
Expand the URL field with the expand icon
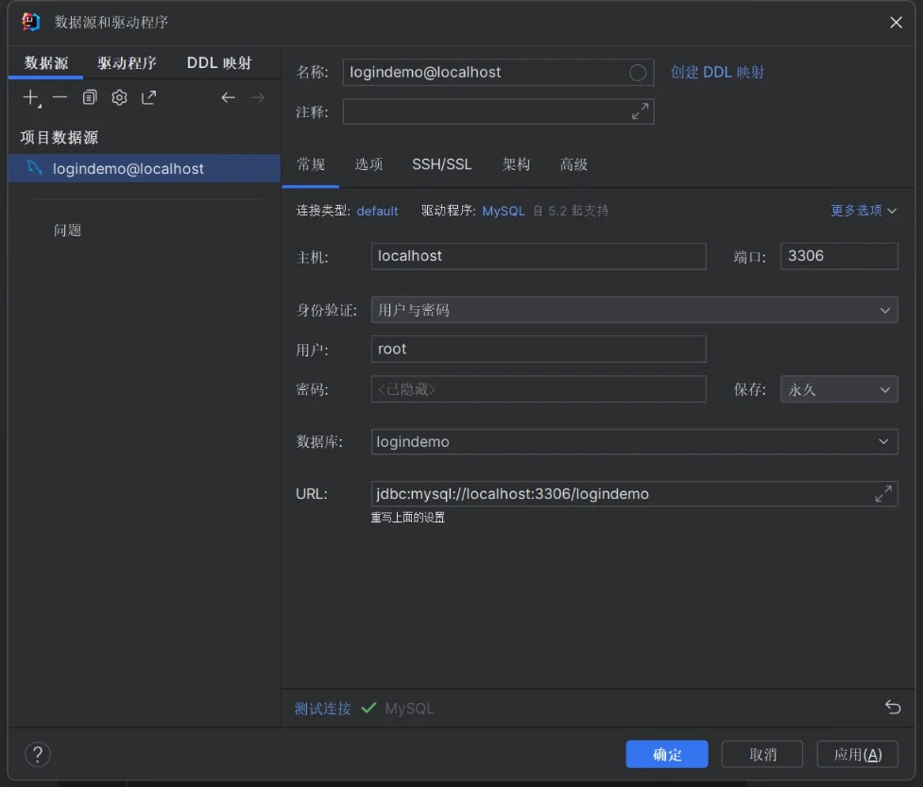coord(882,493)
